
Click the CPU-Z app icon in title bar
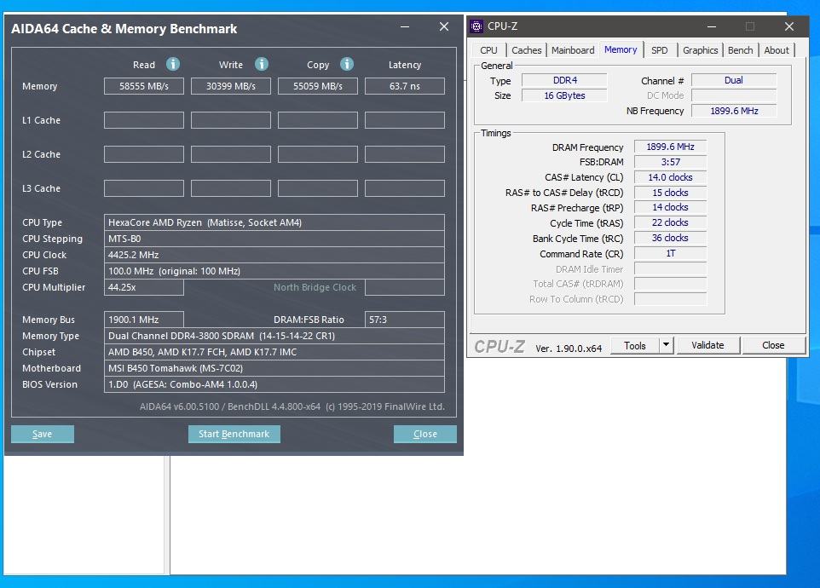[x=476, y=26]
